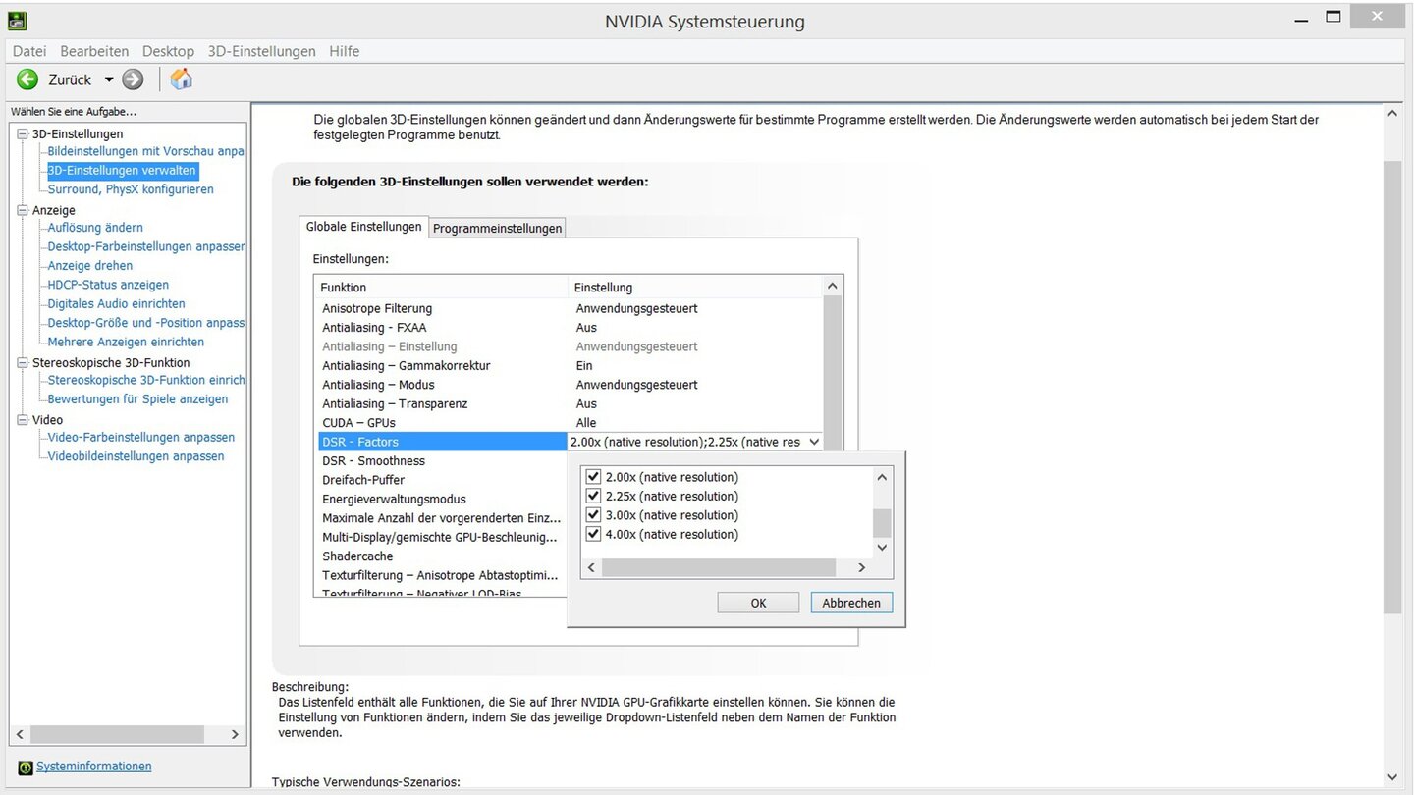Click the left arrow of task tree scrollbar
The image size is (1414, 795).
20,734
